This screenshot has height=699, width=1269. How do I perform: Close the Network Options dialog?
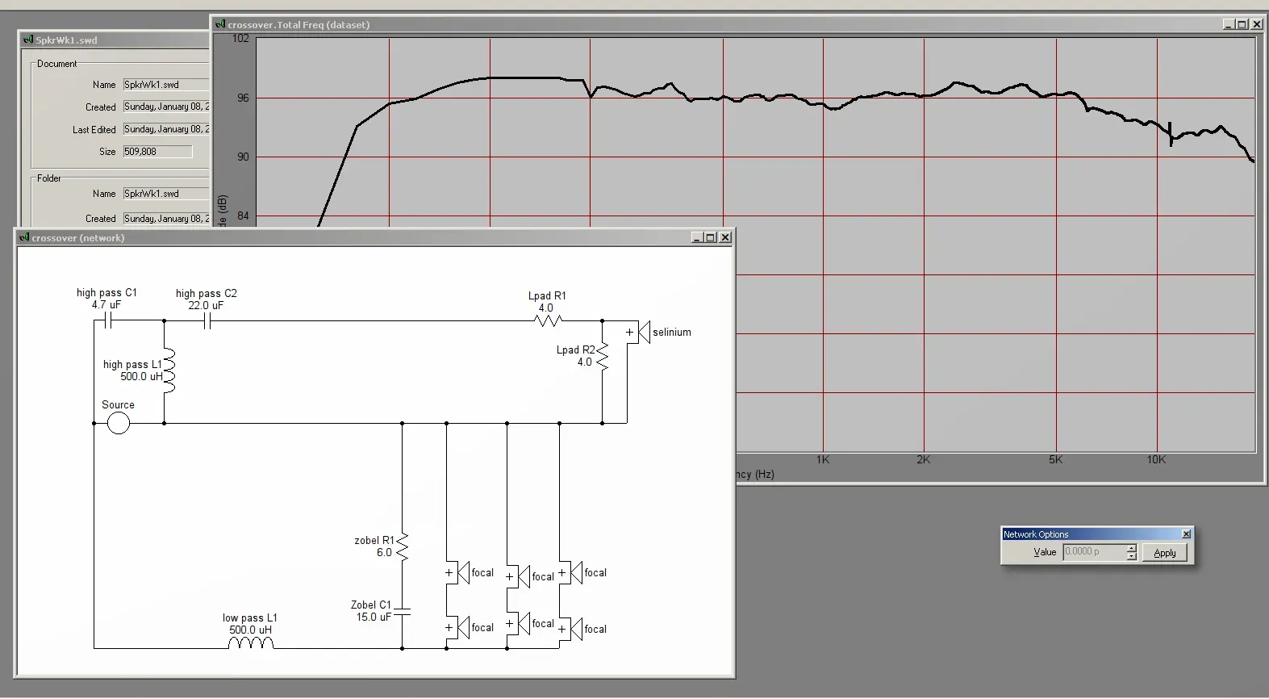(x=1186, y=534)
